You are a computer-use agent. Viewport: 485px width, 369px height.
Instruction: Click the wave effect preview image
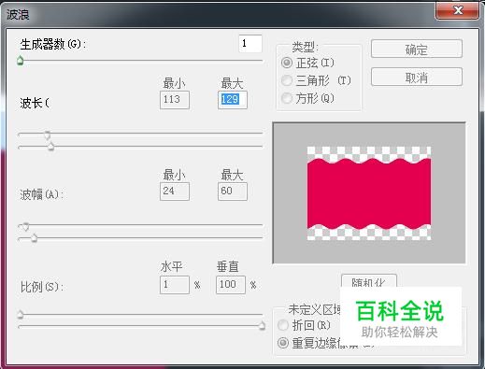coord(369,193)
